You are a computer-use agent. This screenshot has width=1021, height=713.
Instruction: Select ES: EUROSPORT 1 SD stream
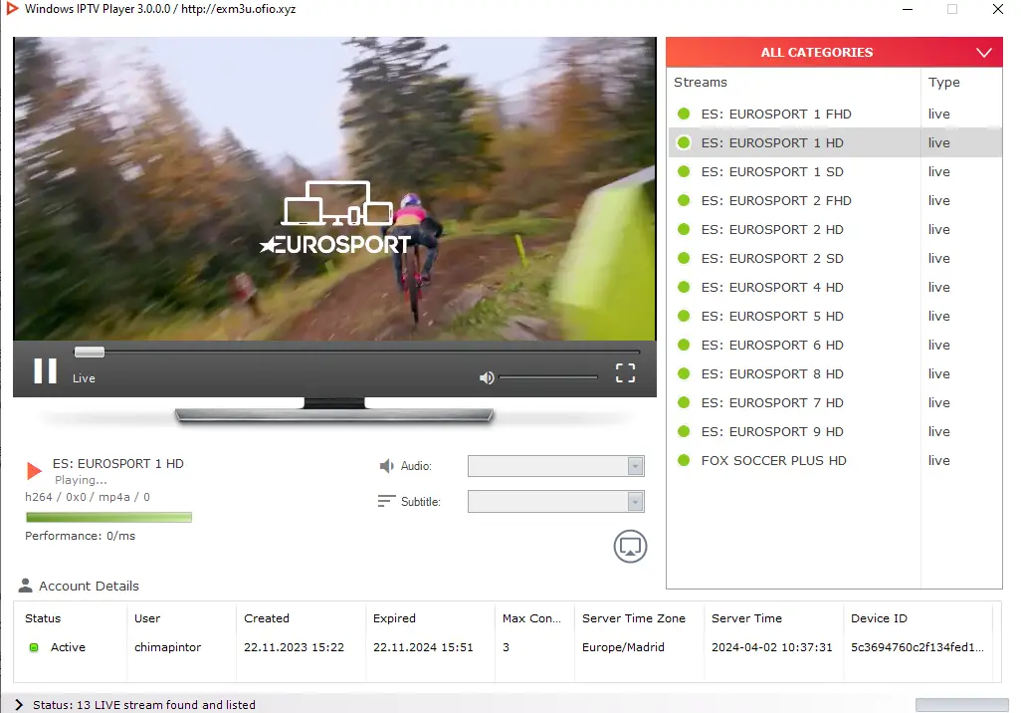(x=835, y=171)
